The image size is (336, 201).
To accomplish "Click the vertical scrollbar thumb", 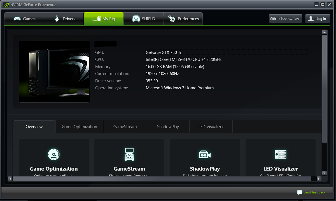I will point(325,89).
